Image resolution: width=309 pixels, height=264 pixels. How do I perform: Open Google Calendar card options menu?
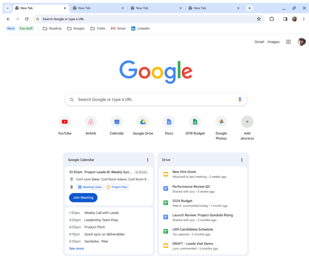pyautogui.click(x=148, y=160)
